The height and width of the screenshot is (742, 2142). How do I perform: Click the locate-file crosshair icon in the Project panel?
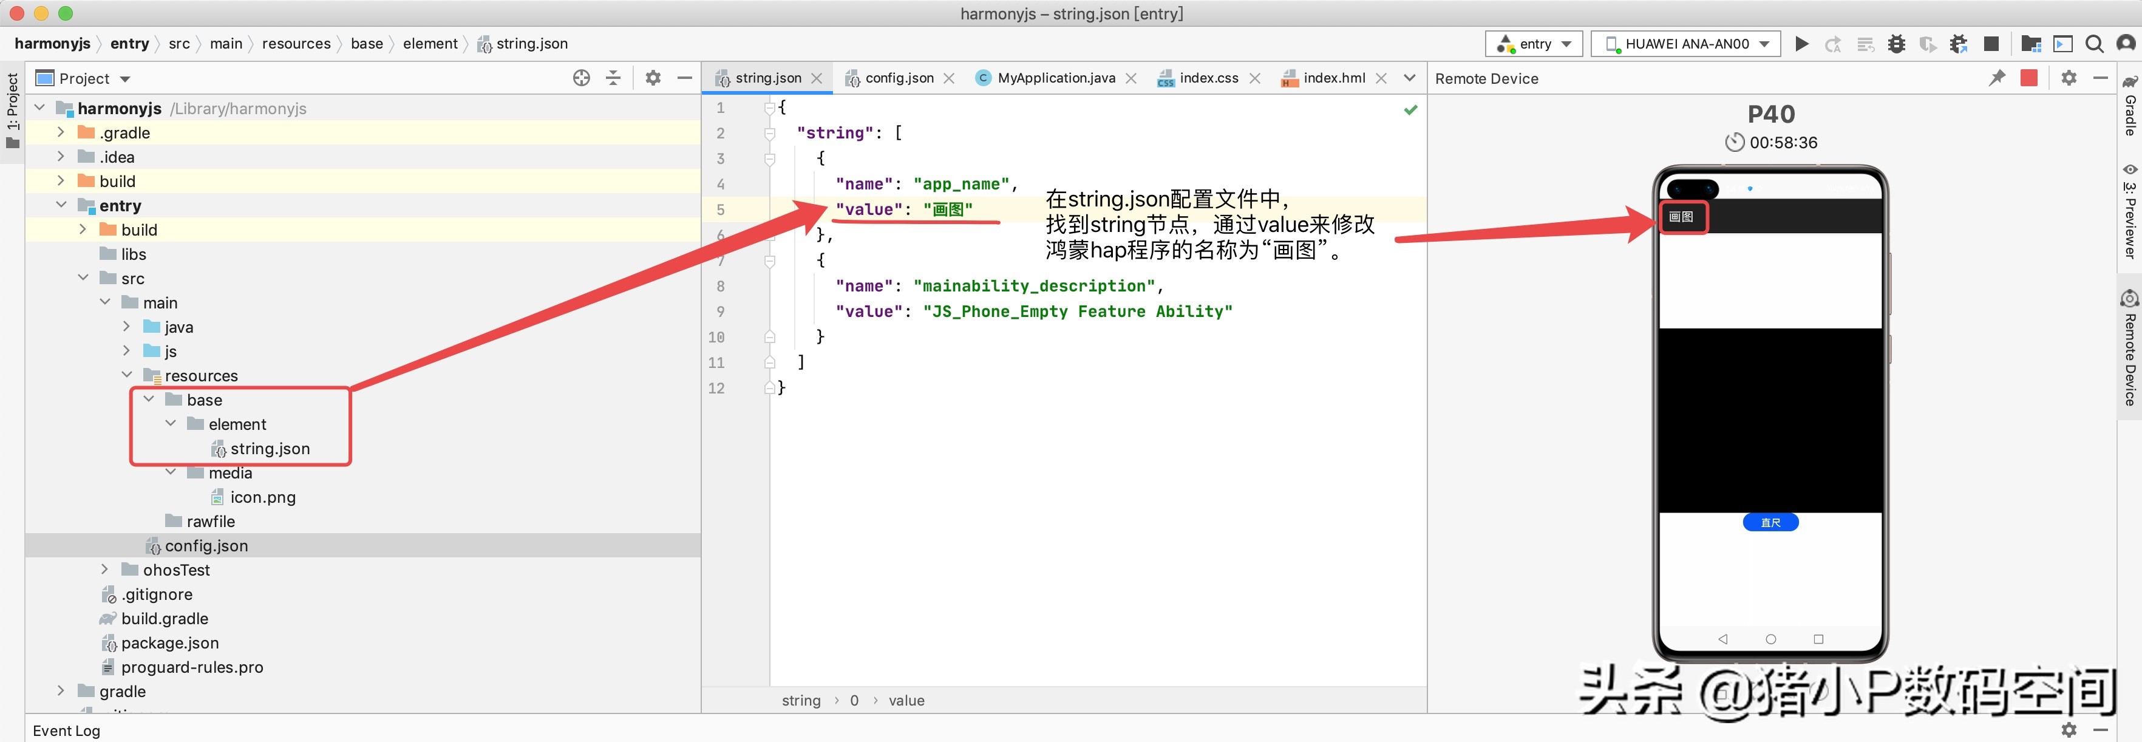click(581, 78)
